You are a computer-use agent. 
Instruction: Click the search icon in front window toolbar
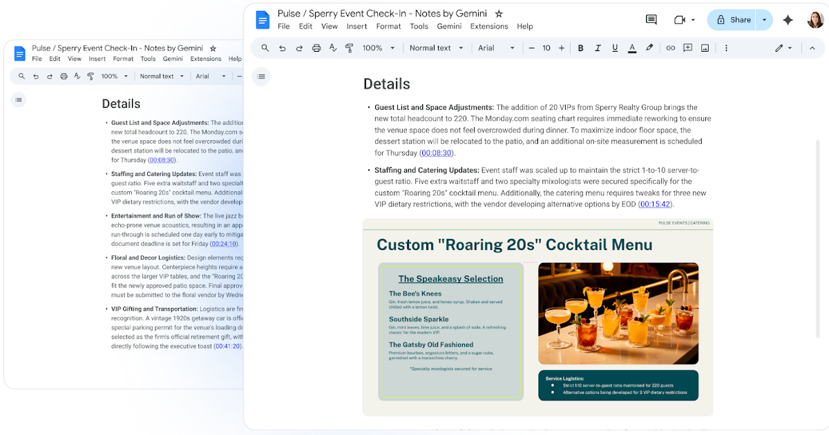click(x=265, y=48)
